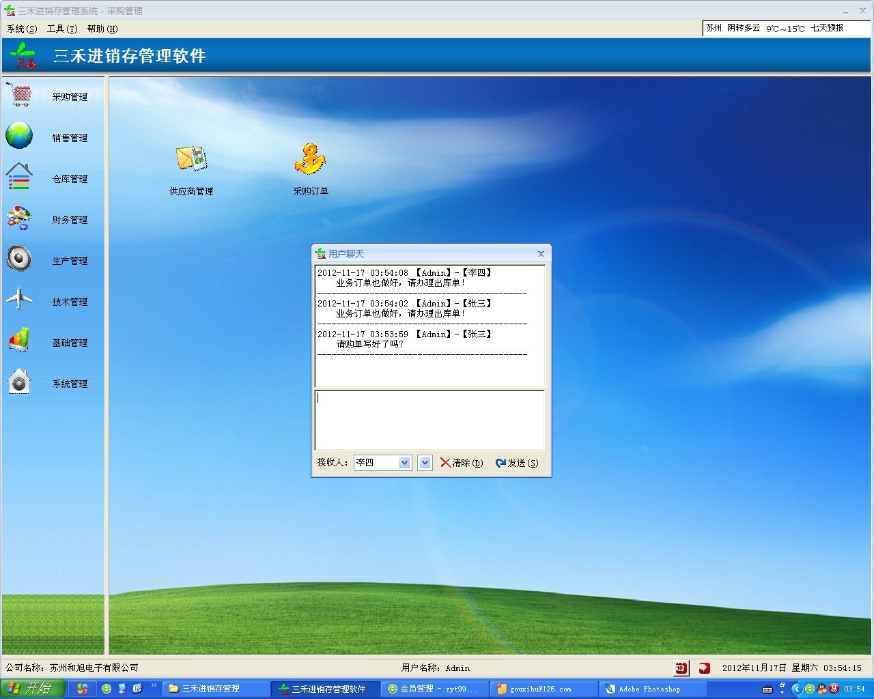Open the 系统(S) menu
The width and height of the screenshot is (874, 699).
[x=22, y=29]
